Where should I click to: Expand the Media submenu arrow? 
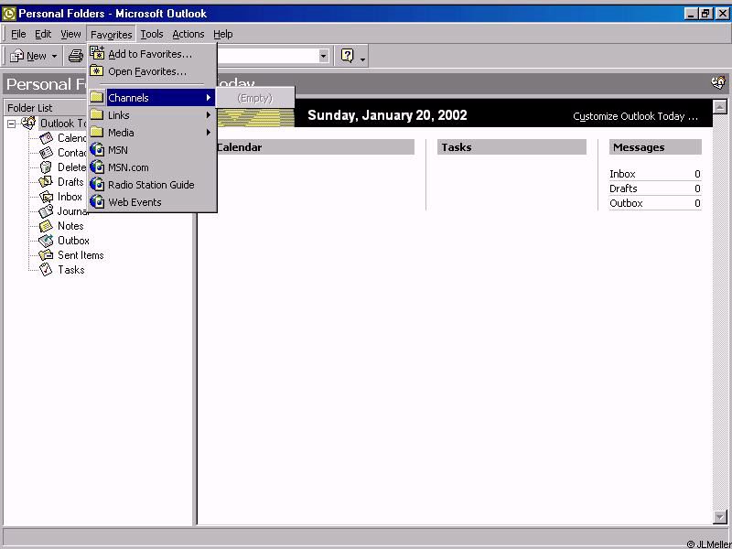[x=209, y=133]
